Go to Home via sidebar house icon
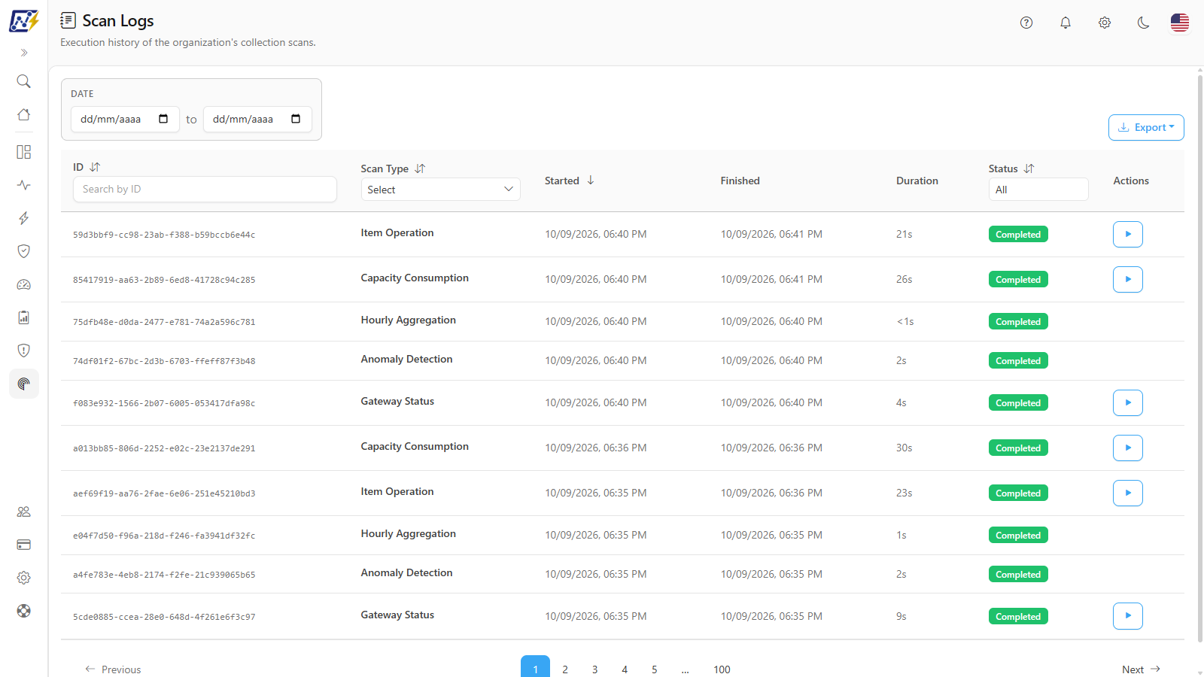 click(24, 114)
